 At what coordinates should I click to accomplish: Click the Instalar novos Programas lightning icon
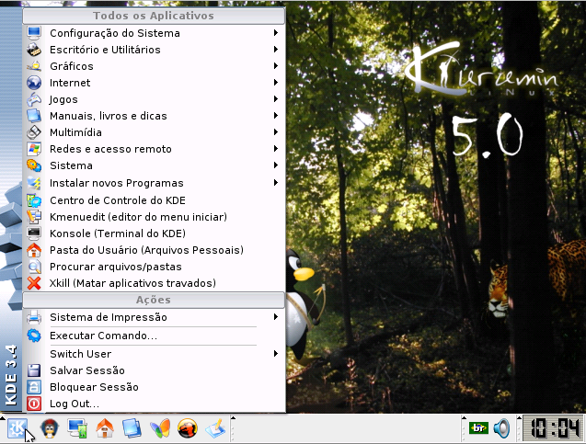pos(34,183)
